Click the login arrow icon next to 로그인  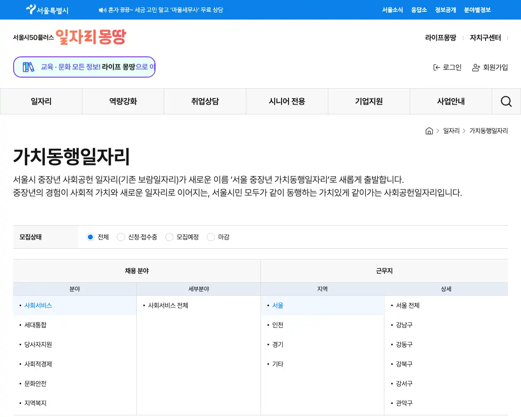[437, 67]
